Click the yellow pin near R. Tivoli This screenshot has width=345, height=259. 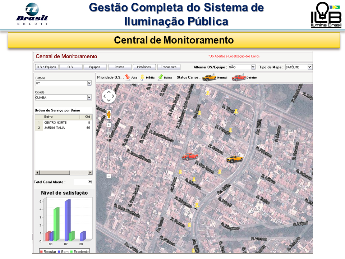click(x=236, y=112)
